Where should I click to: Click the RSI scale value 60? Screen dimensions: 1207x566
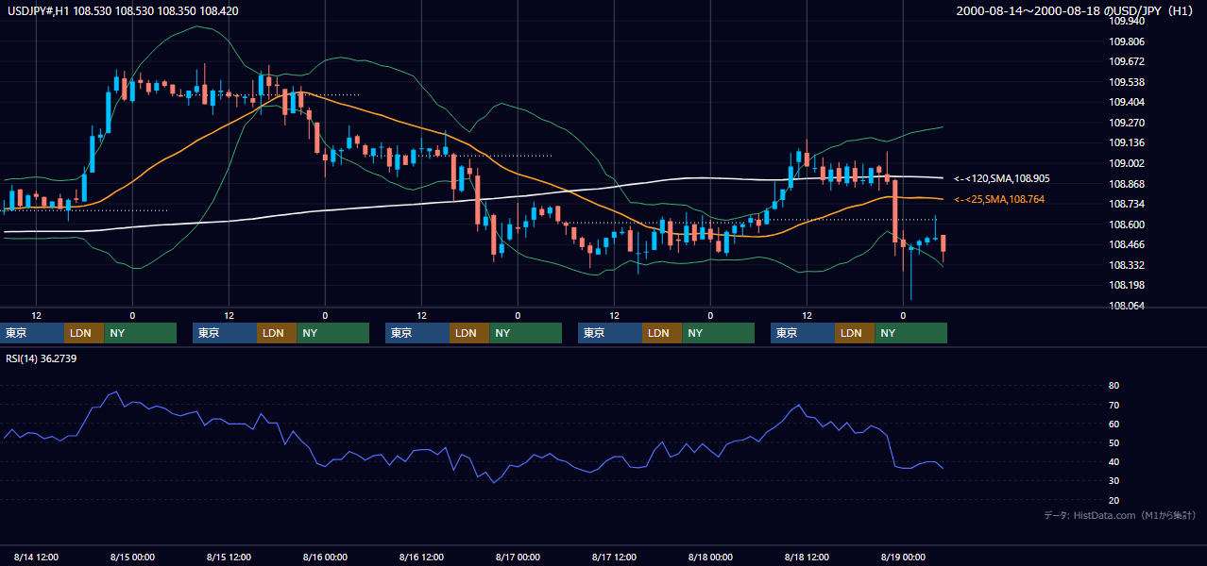(x=1113, y=424)
